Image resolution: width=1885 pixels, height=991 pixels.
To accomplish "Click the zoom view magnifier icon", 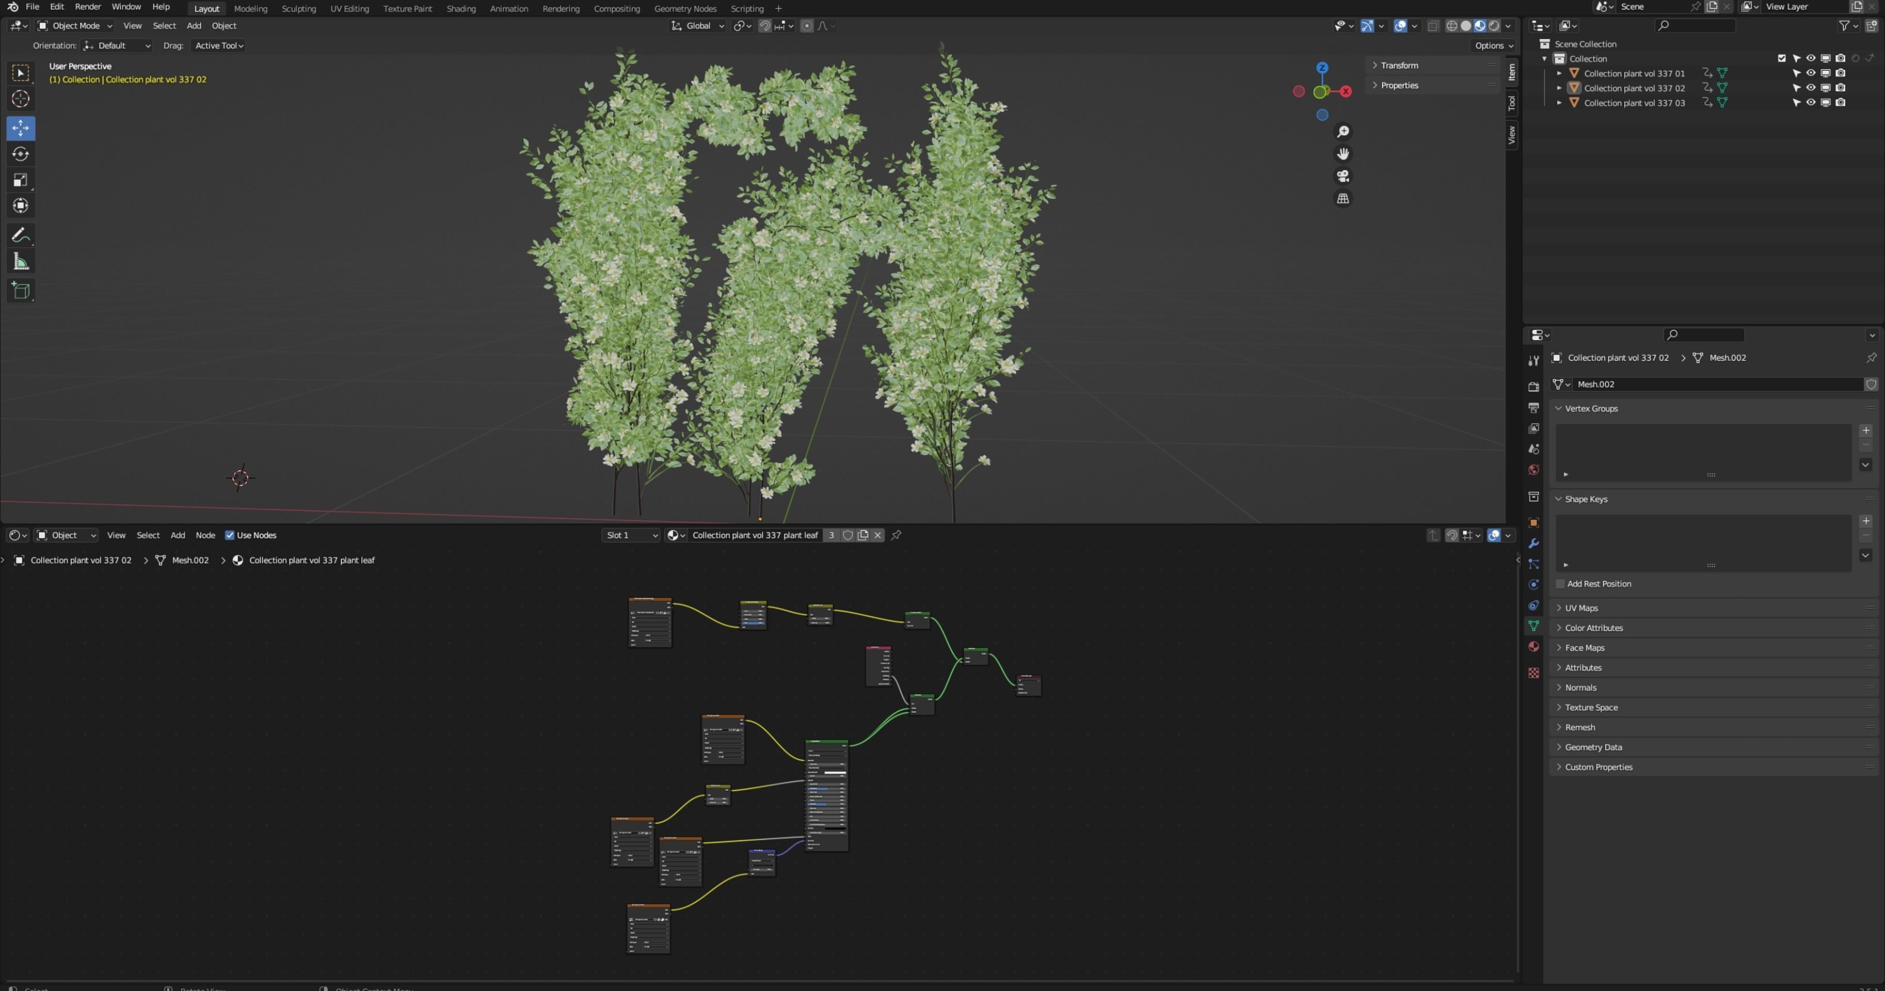I will (1343, 132).
